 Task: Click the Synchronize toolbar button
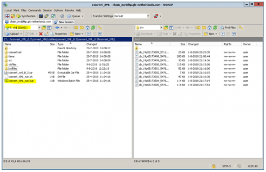(x=26, y=16)
